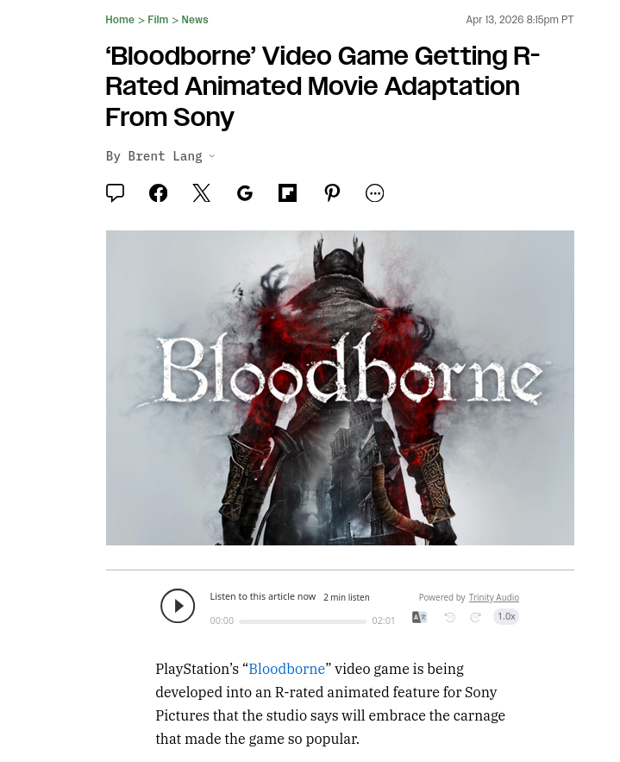Share article on X
620x762 pixels.
202,193
